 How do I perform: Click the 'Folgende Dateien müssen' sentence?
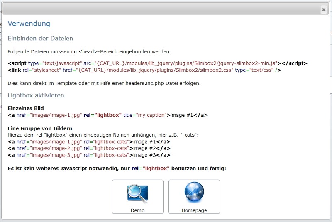(89, 51)
